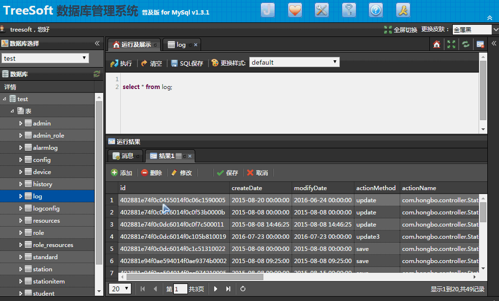
Task: Click the blue J icon in header
Action: 268,10
